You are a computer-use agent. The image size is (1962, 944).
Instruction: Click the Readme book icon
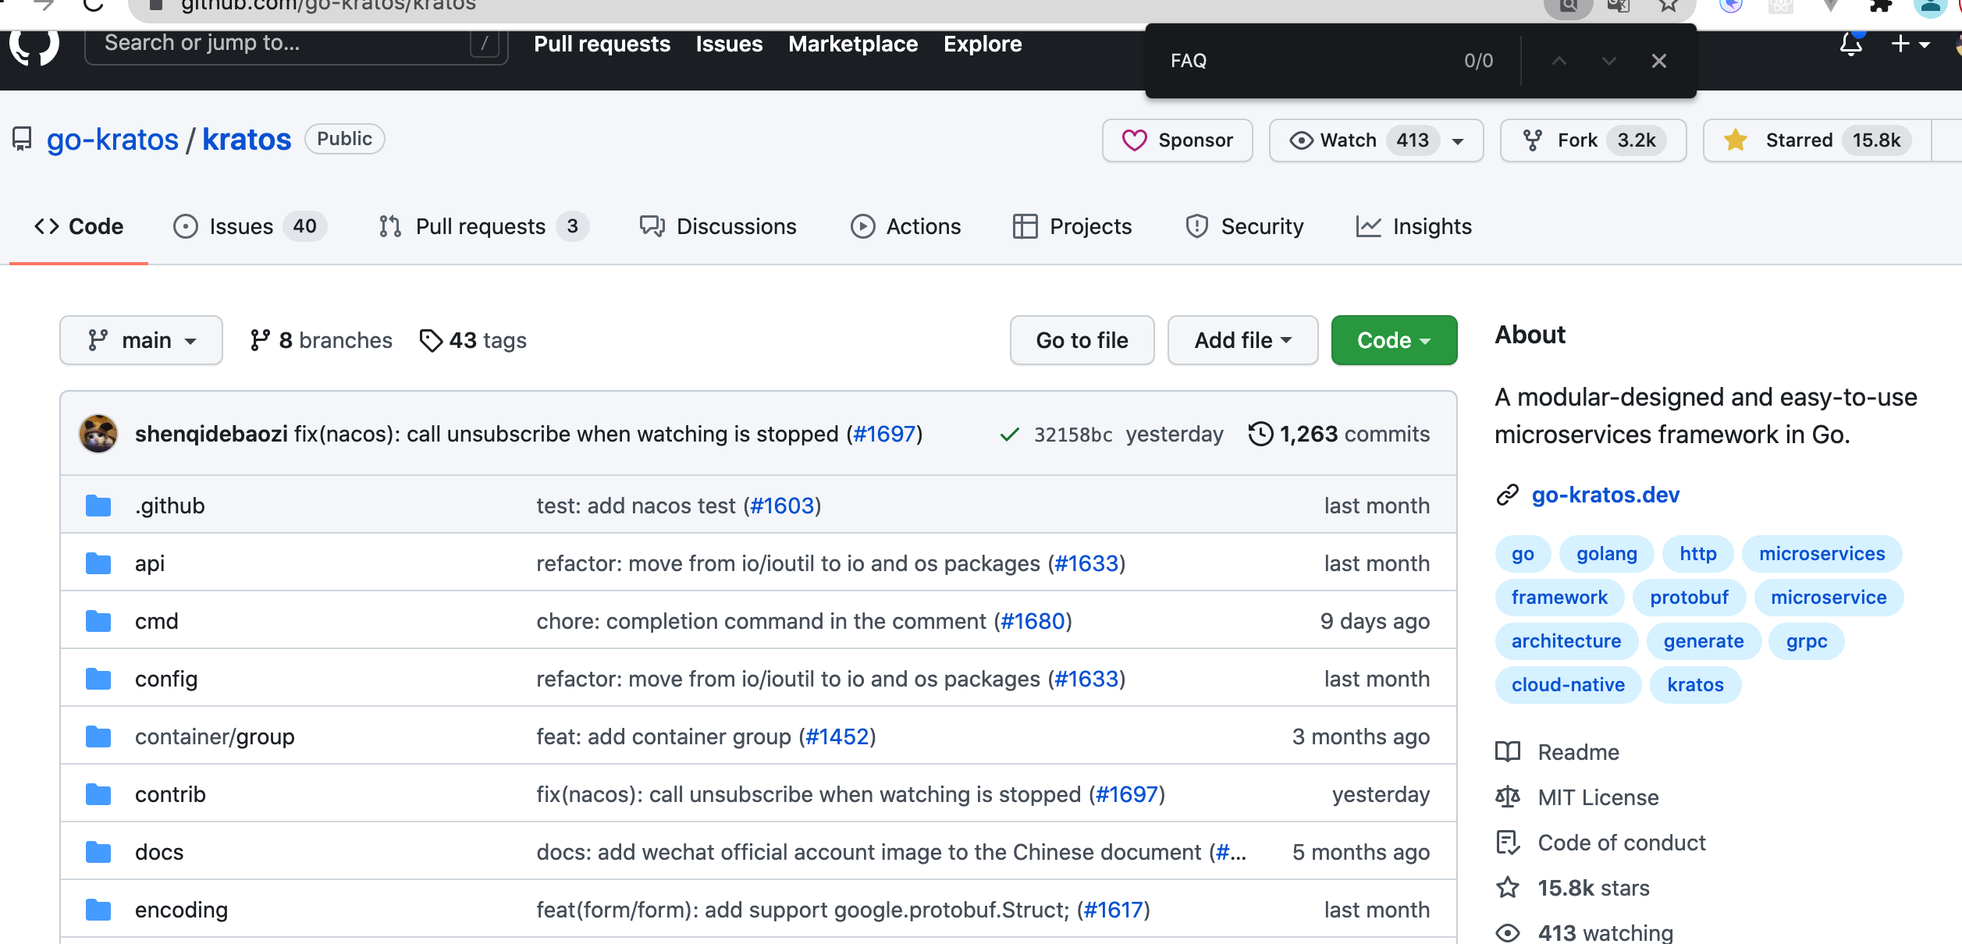pos(1508,751)
